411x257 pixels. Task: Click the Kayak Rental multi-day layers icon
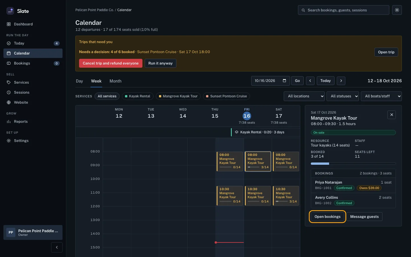pyautogui.click(x=237, y=132)
